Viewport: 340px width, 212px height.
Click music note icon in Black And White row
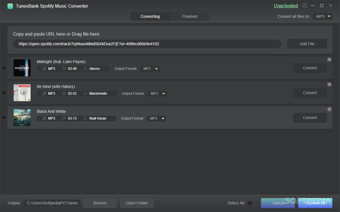click(44, 118)
